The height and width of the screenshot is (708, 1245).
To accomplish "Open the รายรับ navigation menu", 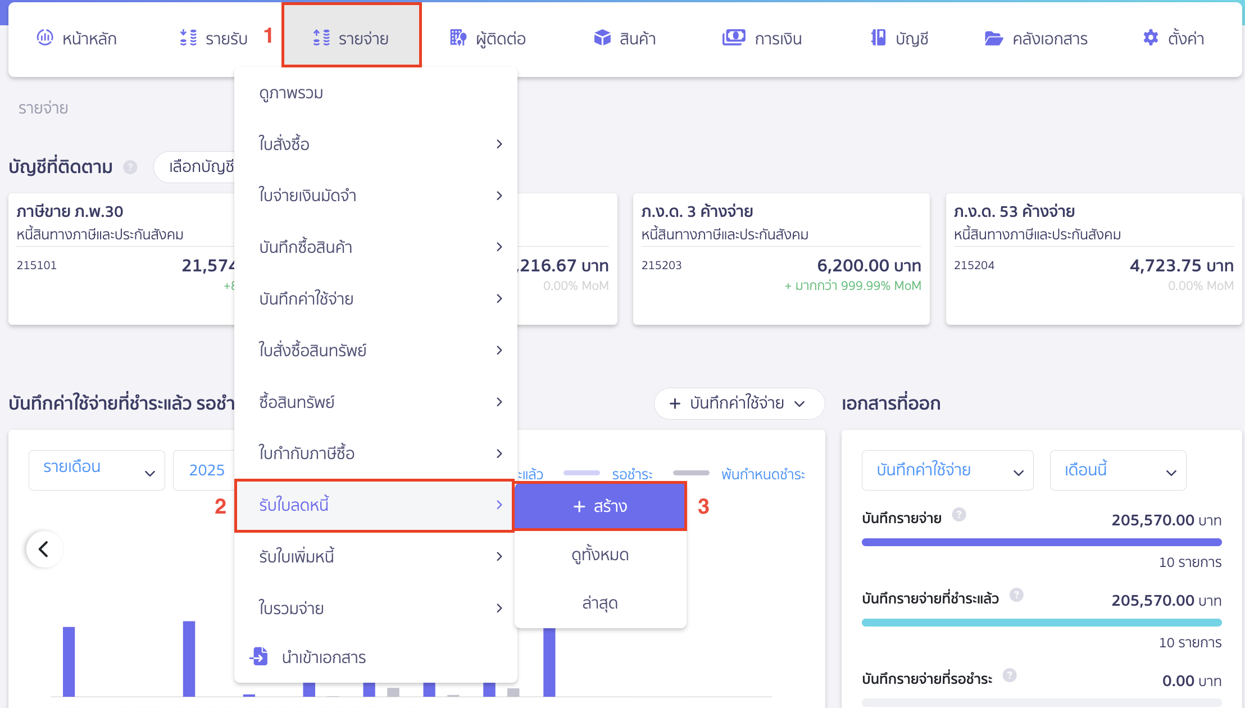I will pyautogui.click(x=213, y=38).
